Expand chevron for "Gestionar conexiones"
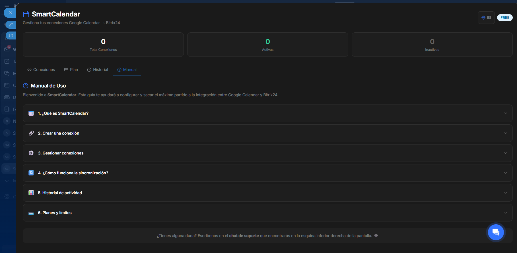 pyautogui.click(x=505, y=153)
